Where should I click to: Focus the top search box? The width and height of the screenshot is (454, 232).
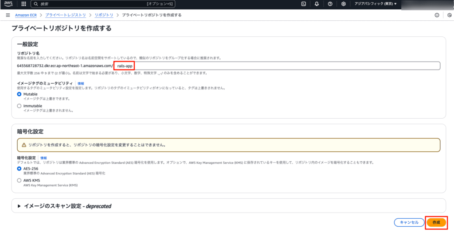click(102, 4)
